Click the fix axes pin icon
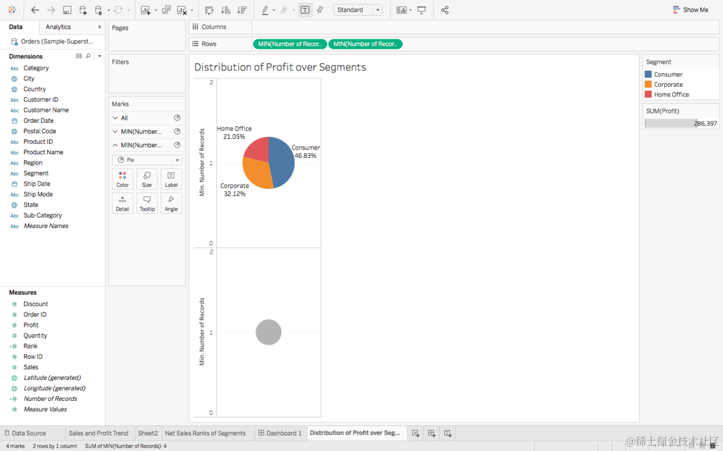The image size is (723, 451). point(320,10)
